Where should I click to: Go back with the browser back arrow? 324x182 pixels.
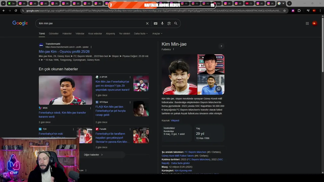4,11
